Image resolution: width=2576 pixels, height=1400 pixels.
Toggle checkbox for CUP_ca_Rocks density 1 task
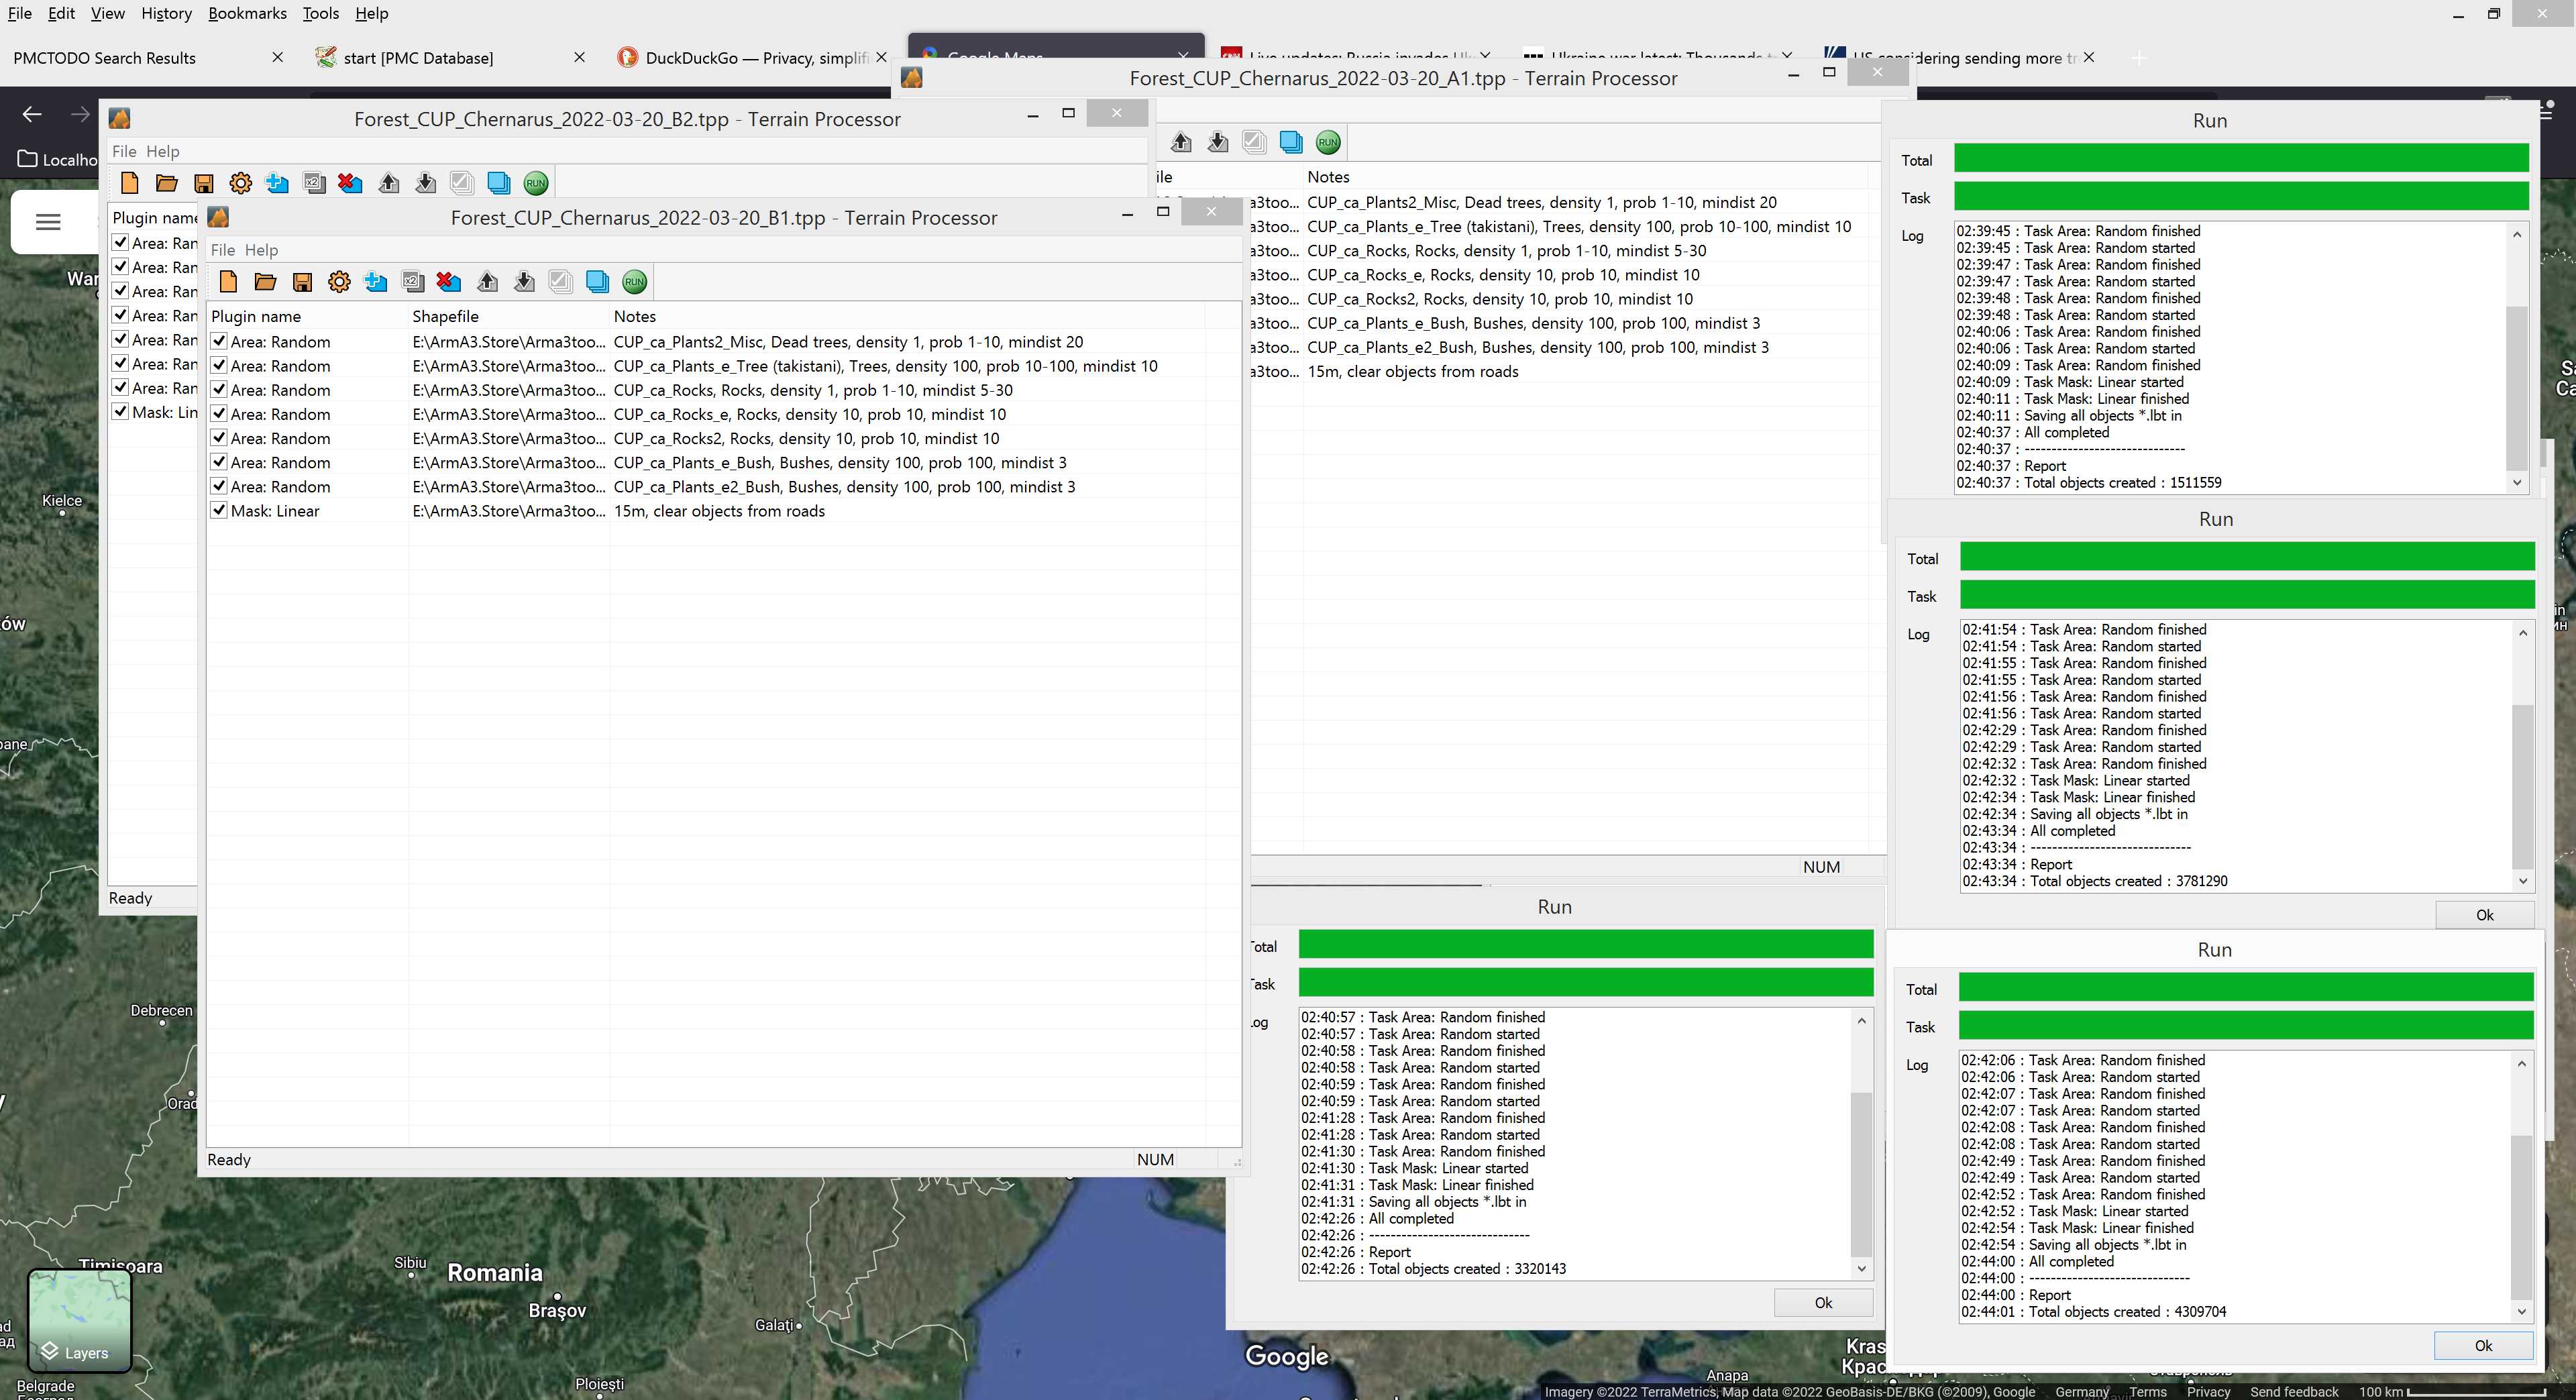coord(219,389)
